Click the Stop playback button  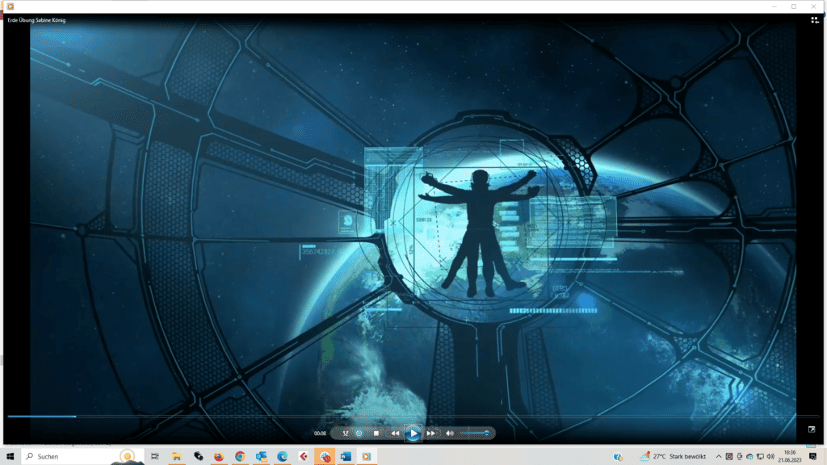coord(376,434)
